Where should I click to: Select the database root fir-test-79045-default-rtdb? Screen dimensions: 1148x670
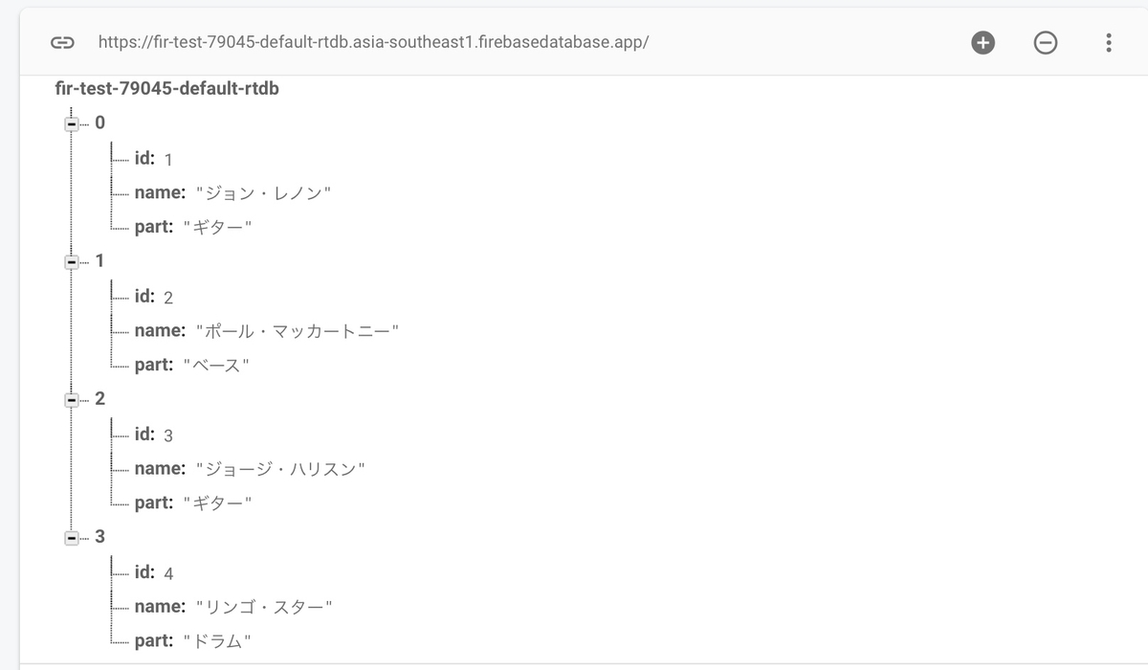(x=166, y=88)
